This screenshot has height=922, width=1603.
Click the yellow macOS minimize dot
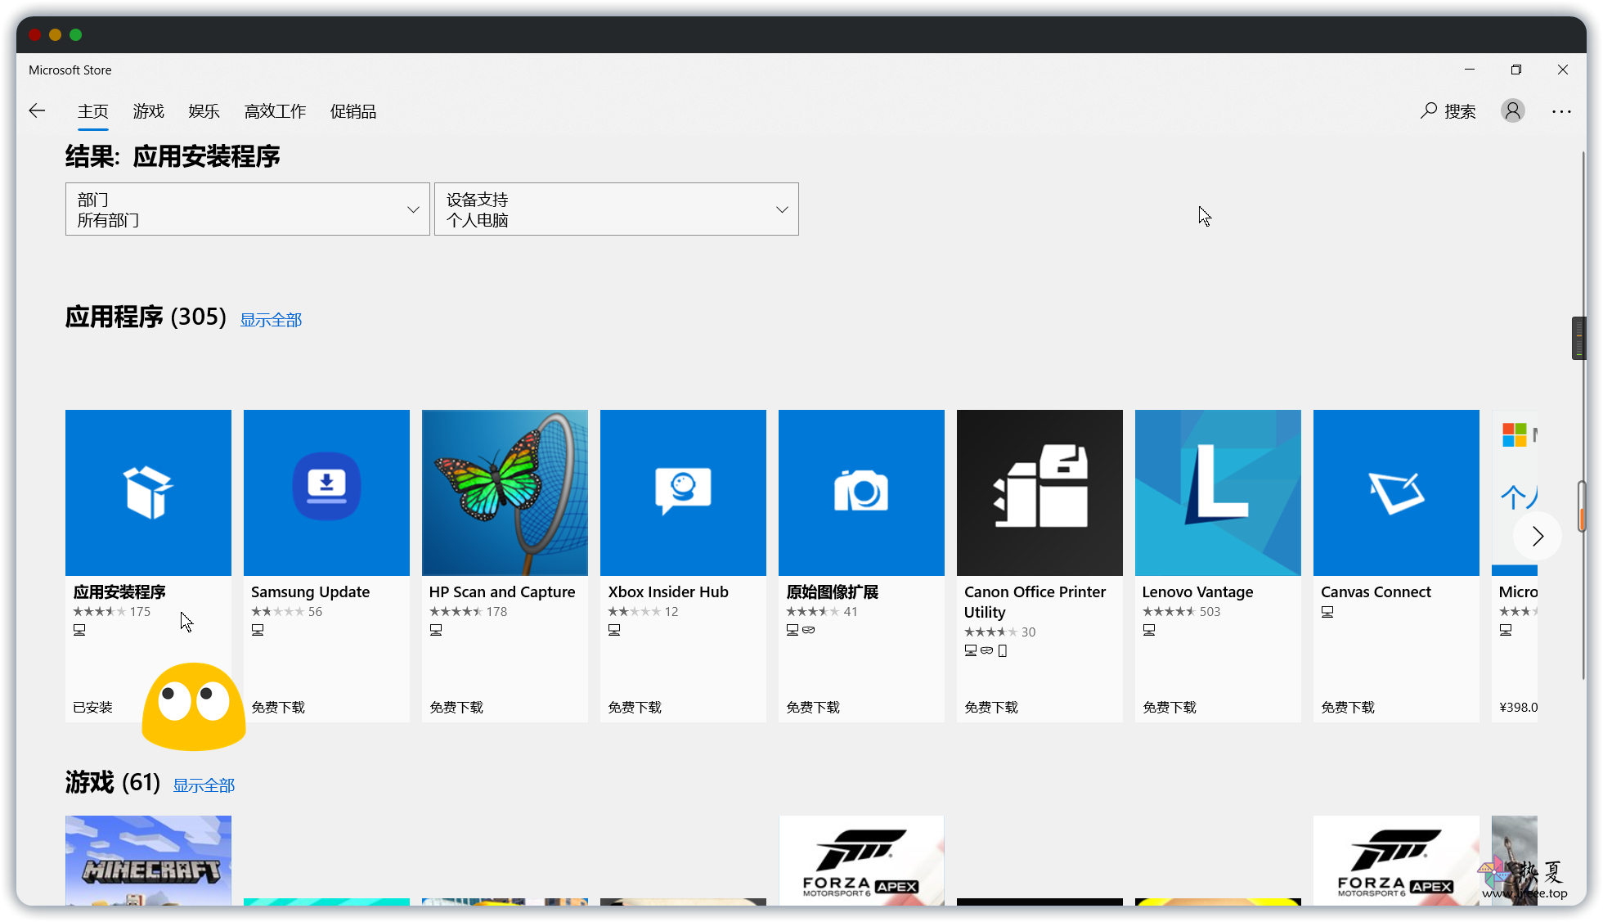55,34
